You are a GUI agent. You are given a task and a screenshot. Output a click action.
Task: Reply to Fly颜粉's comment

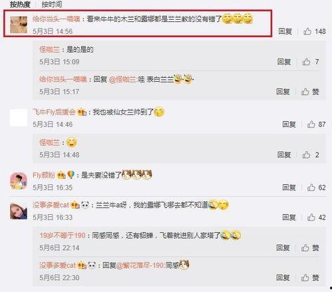tap(289, 188)
